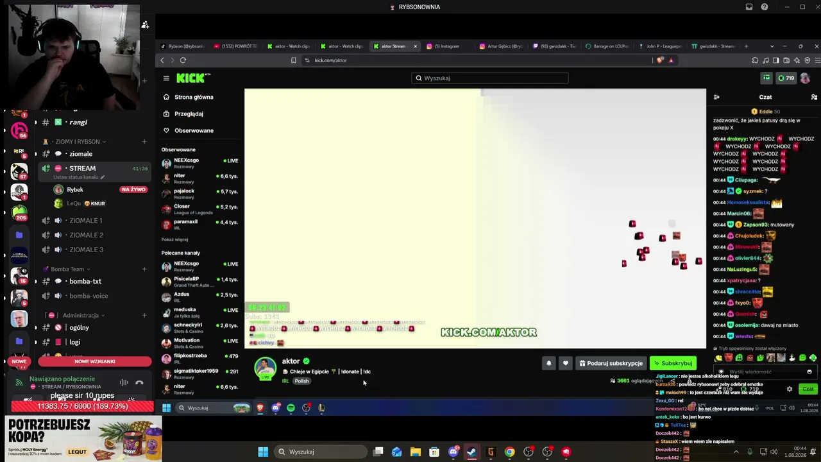The height and width of the screenshot is (462, 821).
Task: Open recommended channel Azdus
Action: [199, 296]
